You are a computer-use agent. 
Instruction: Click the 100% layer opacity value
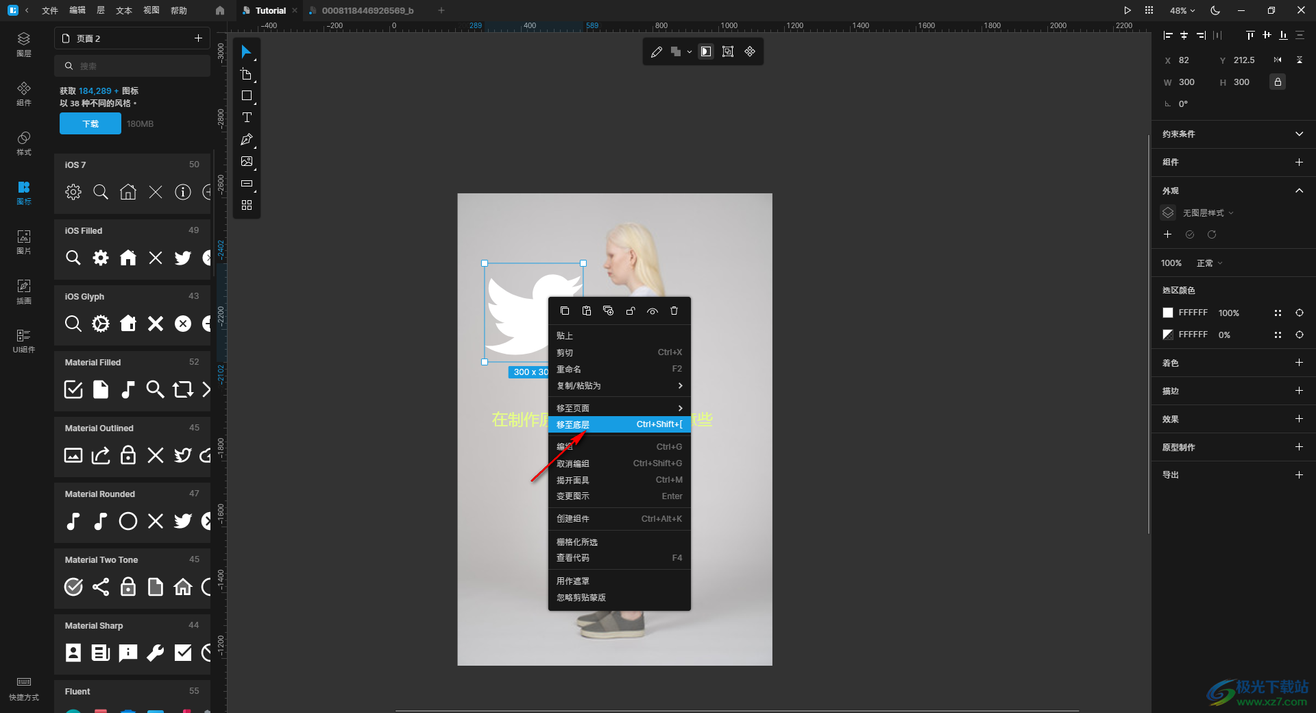click(x=1171, y=263)
